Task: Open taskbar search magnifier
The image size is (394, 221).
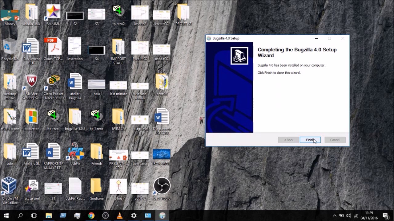Action: point(20,215)
